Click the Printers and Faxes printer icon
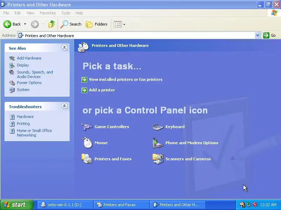Viewport: 281px width, 210px height. tap(87, 159)
